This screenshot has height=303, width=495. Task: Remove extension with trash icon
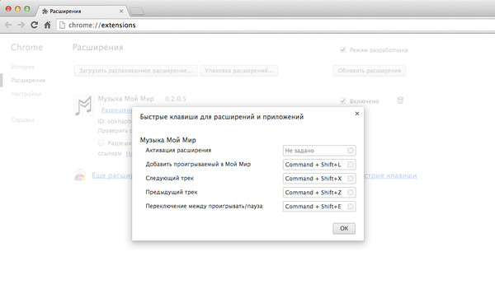400,100
